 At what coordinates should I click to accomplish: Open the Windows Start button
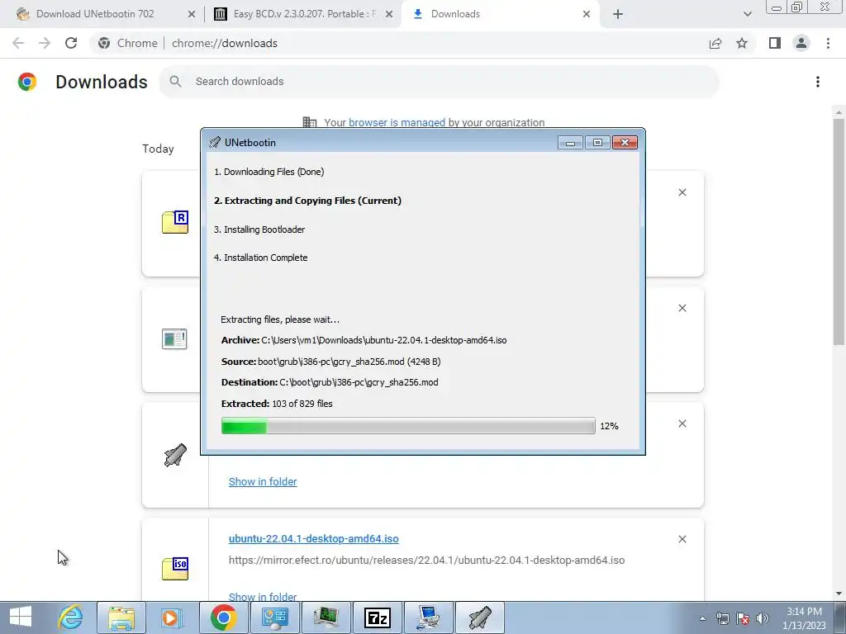point(20,617)
